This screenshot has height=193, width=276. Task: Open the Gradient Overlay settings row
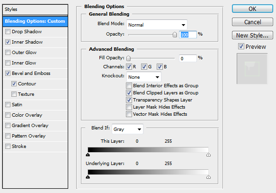[35, 126]
